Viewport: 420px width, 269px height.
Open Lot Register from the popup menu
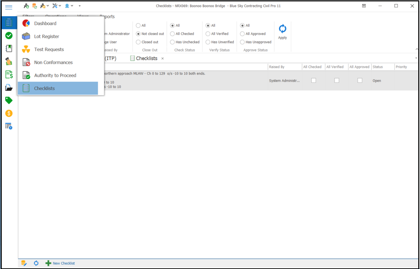pos(46,37)
